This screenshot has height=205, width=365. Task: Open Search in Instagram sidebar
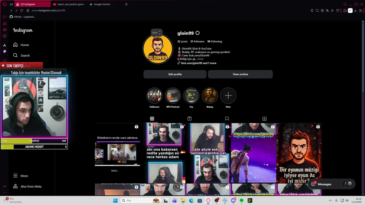tap(21, 56)
